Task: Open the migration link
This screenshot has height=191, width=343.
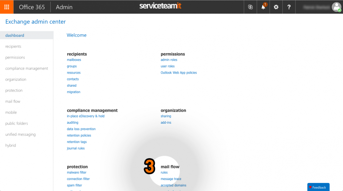Action: 74,92
